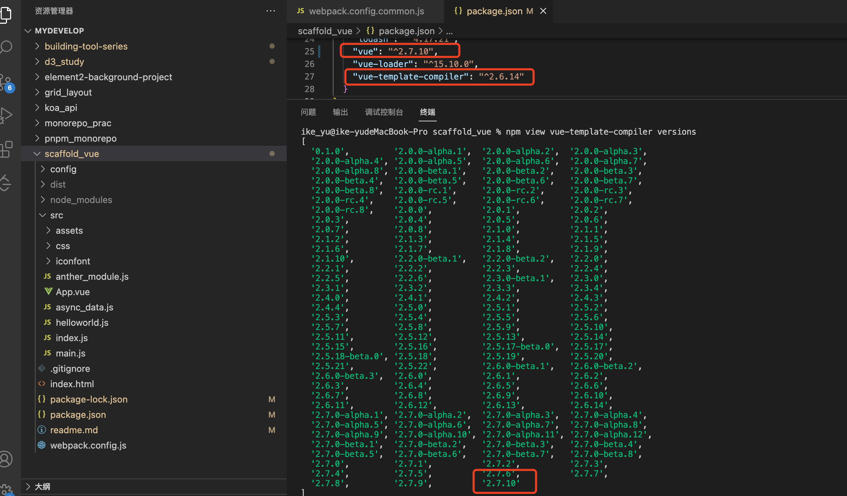
Task: Click scaffold_vue in the breadcrumb path
Action: [325, 31]
